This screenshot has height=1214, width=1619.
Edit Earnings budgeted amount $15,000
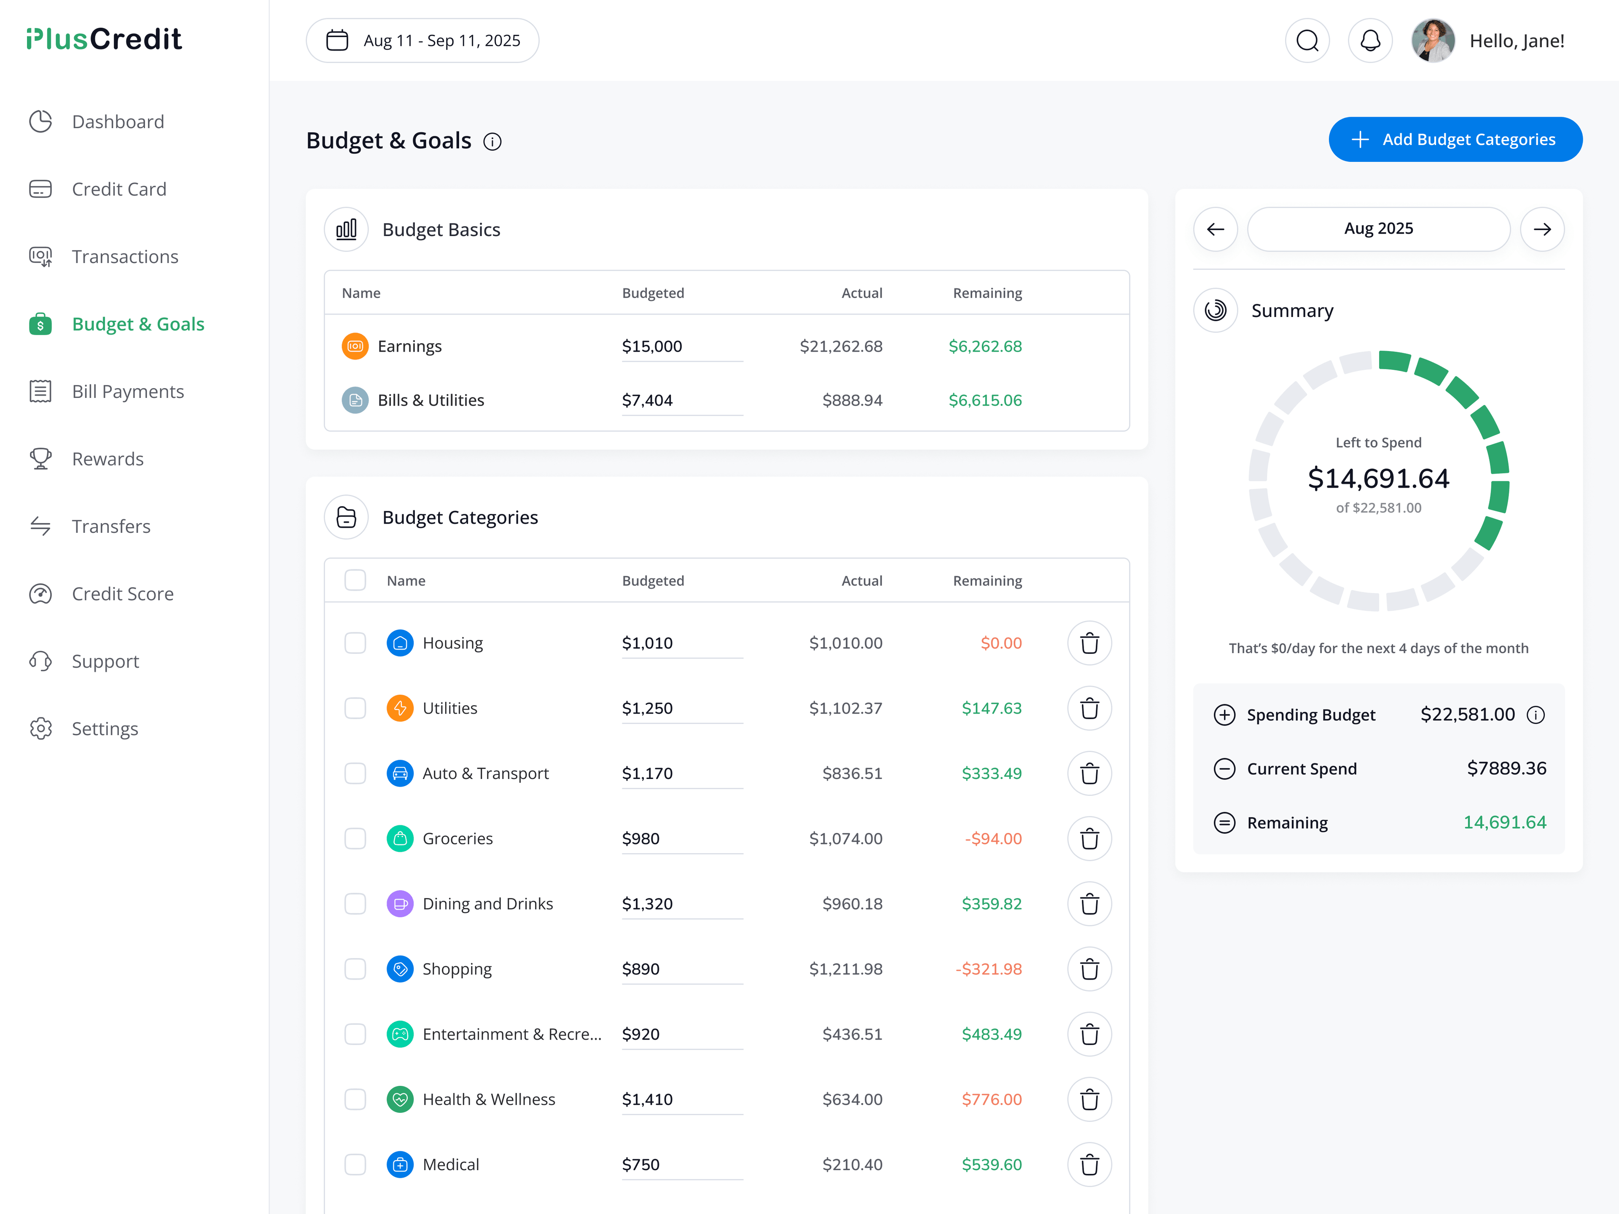pos(682,346)
